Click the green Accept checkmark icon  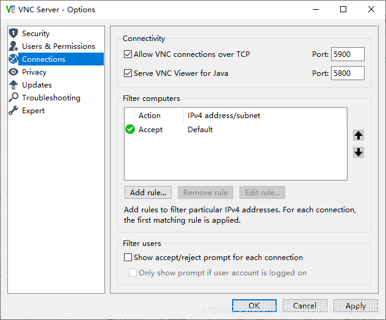tap(130, 129)
